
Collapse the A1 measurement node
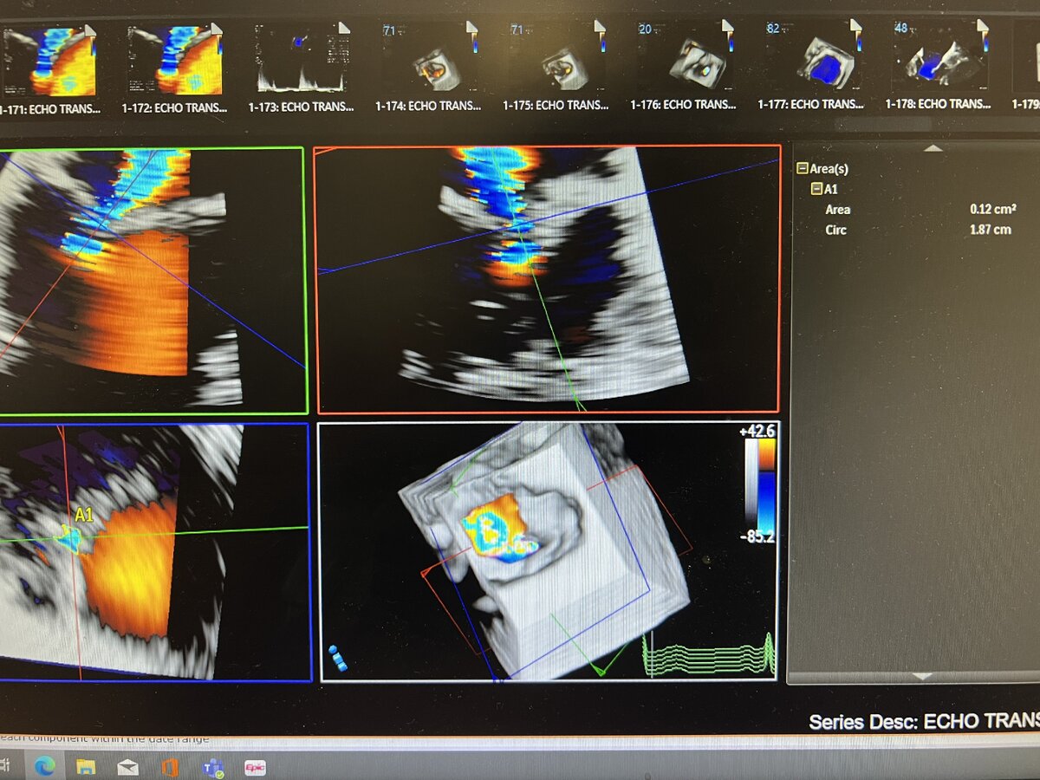pos(816,189)
